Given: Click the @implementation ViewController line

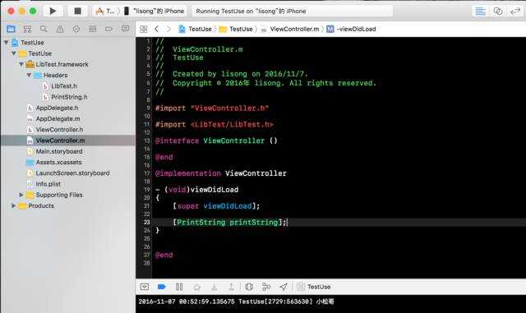Looking at the screenshot, I should [221, 173].
